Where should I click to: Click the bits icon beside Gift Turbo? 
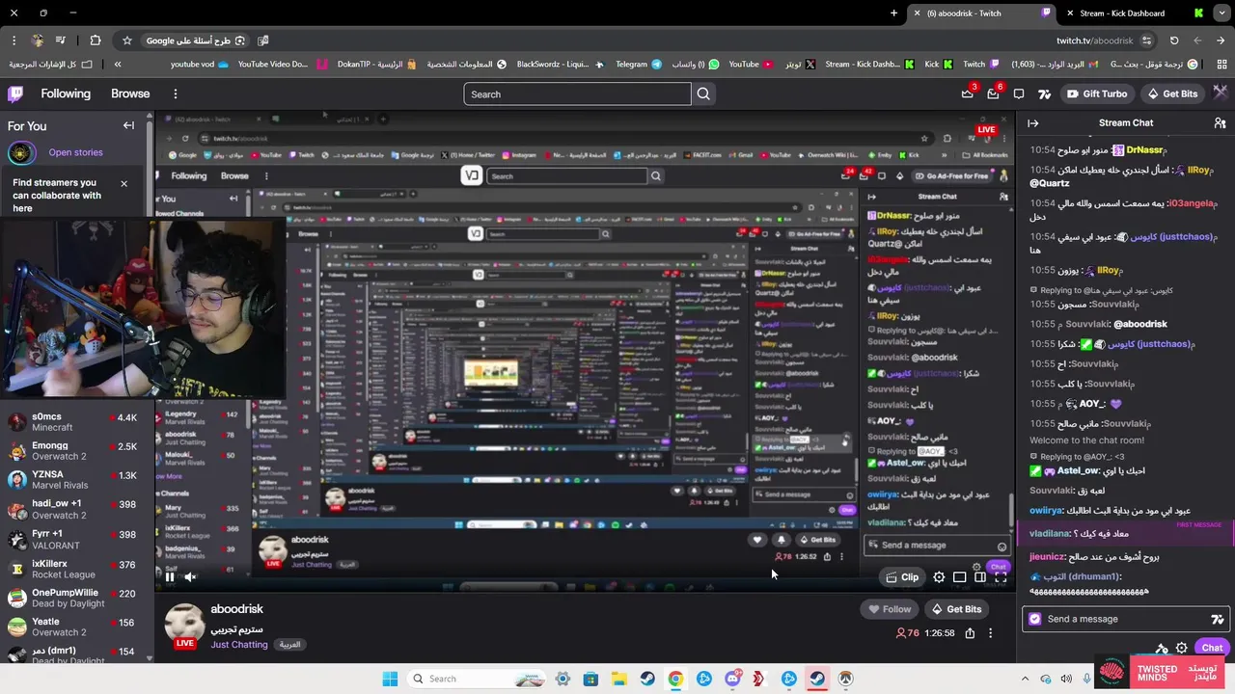(x=1044, y=93)
